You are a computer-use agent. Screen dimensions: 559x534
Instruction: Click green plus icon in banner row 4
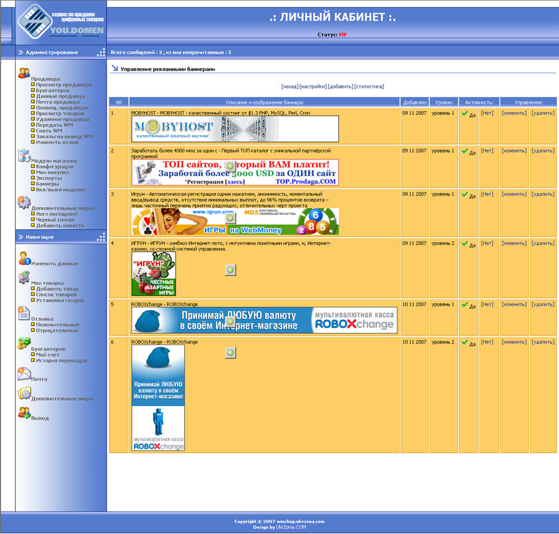click(230, 270)
